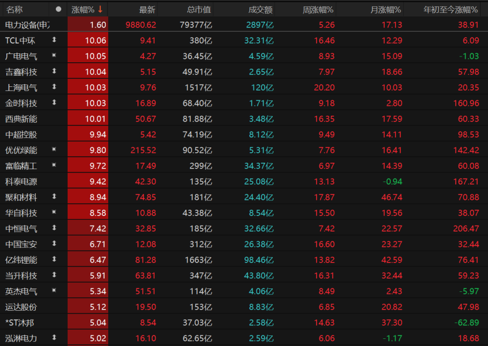This screenshot has height=346, width=488.
Task: Select the *ST沐邦 stock name
Action: [x=19, y=323]
